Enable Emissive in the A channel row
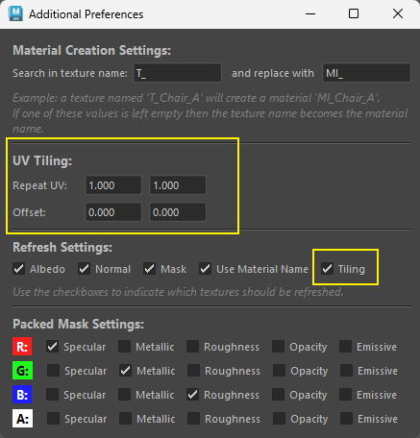 pyautogui.click(x=346, y=419)
